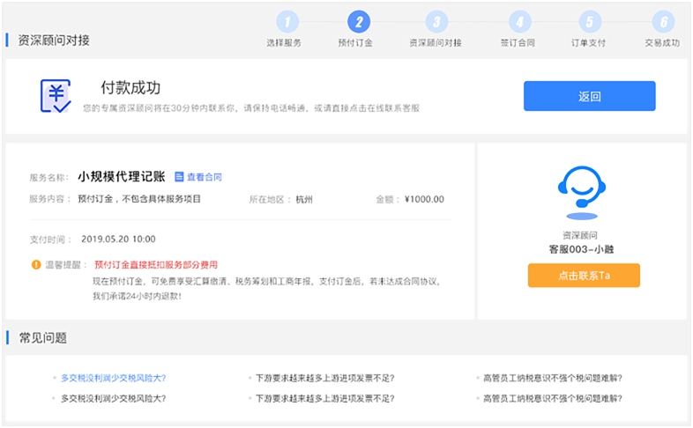Open first-row FAQ 高管员工纳税意识不强个税问题难解?
This screenshot has width=693, height=428.
click(553, 378)
